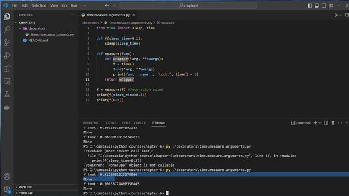
Task: Open Run and Debug view
Action: (7, 56)
